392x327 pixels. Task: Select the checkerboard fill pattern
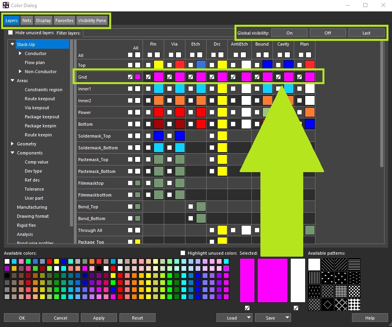(354, 305)
